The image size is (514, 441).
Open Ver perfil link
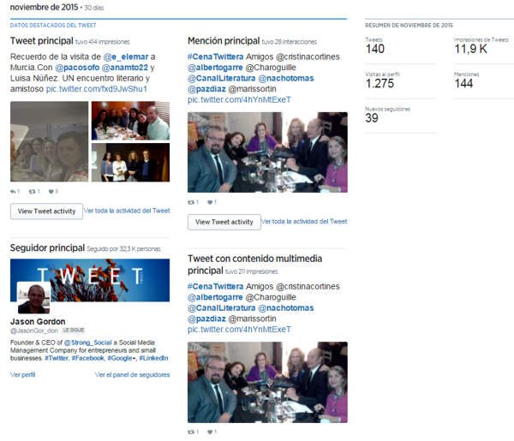[x=22, y=374]
